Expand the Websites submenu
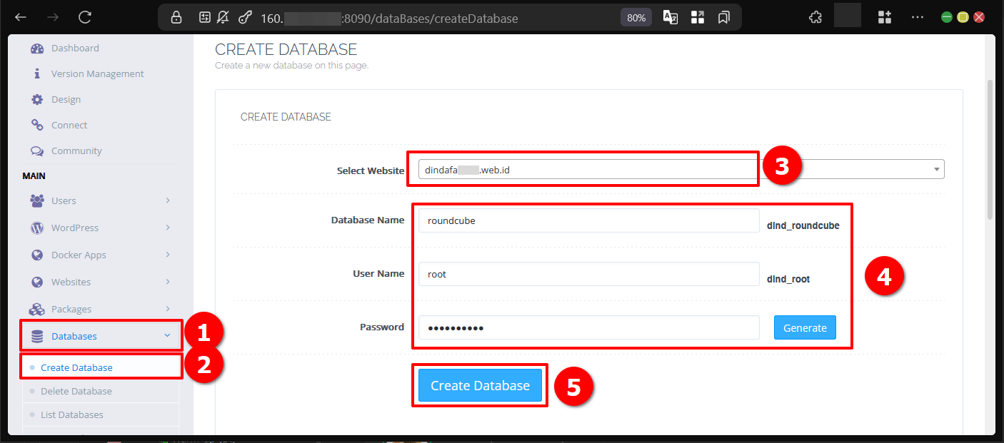This screenshot has width=1004, height=443. pyautogui.click(x=168, y=282)
